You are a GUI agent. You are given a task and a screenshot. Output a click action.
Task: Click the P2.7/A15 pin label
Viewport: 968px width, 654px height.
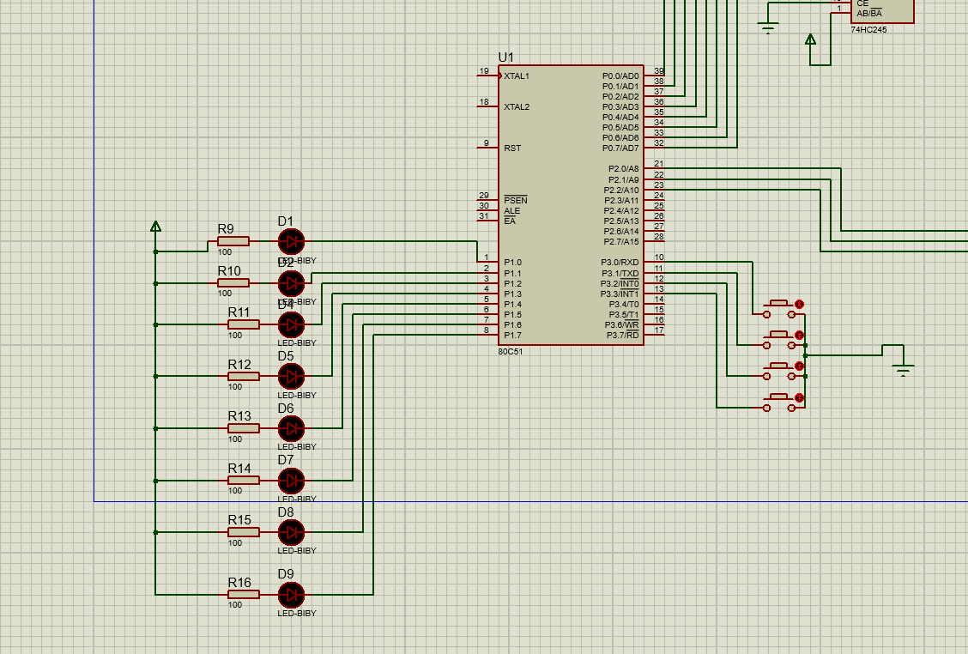click(621, 241)
